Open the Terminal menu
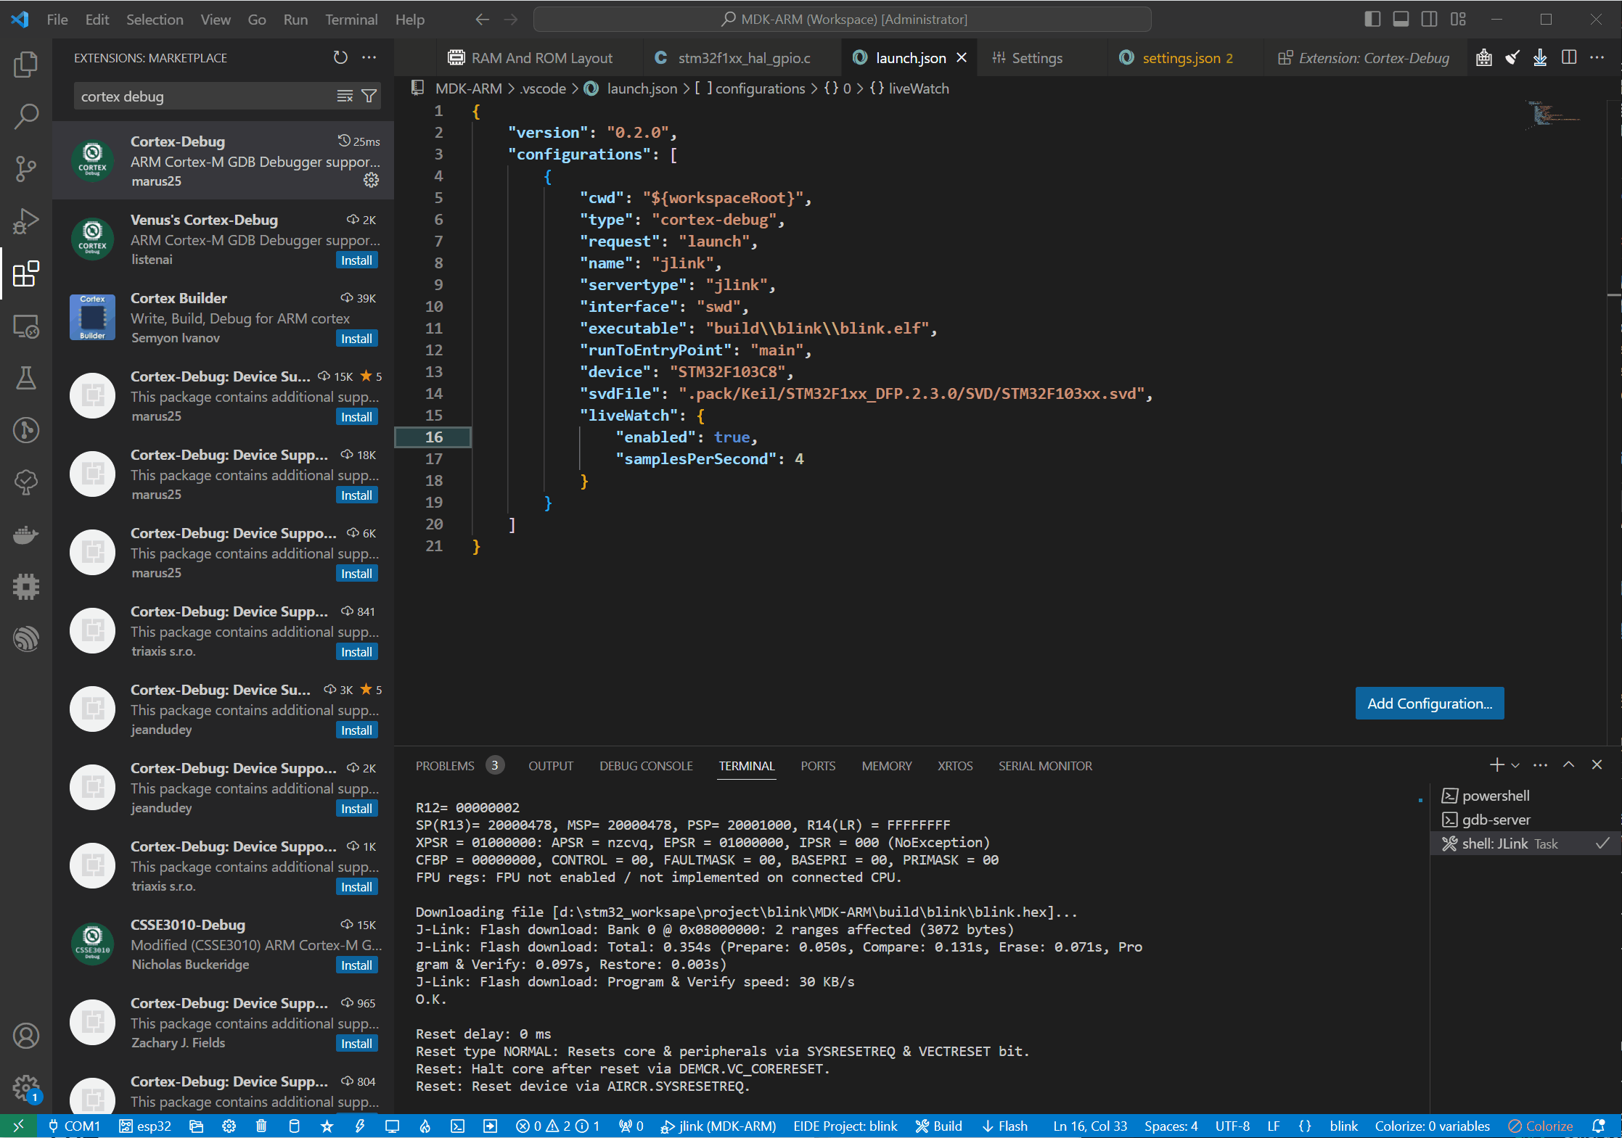 click(x=351, y=20)
